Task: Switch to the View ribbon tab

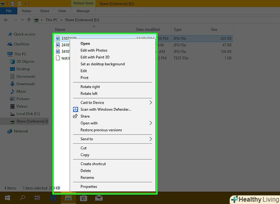Action: [62, 11]
